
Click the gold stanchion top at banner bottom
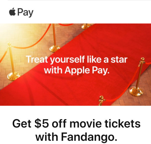pyautogui.click(x=101, y=100)
